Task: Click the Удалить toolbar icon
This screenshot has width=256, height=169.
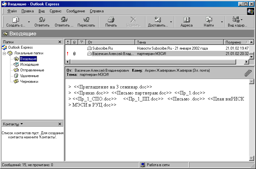Action: [133, 20]
